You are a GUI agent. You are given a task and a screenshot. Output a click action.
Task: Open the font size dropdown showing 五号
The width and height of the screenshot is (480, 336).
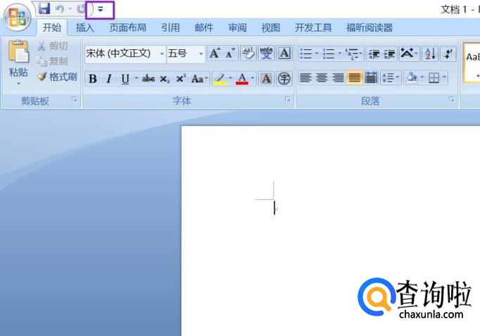click(x=201, y=54)
